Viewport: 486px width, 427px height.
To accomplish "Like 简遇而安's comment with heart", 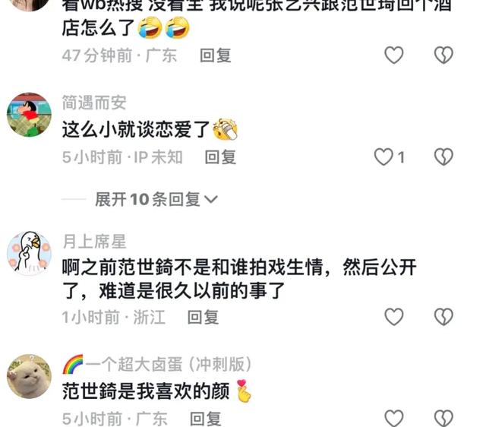I will 383,157.
